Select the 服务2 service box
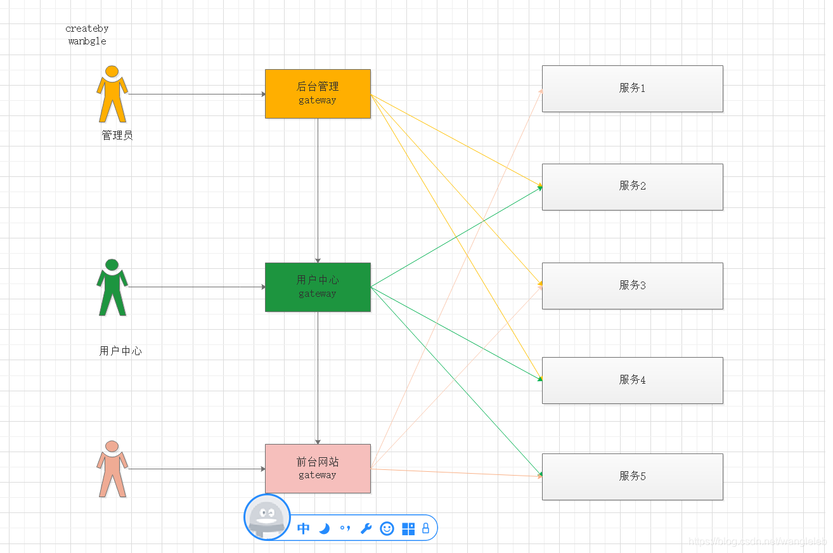 coord(633,187)
